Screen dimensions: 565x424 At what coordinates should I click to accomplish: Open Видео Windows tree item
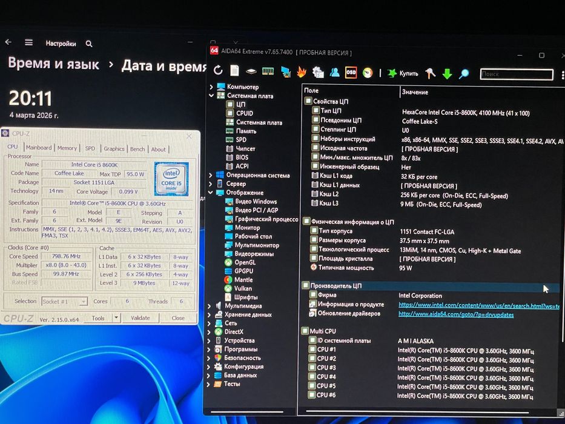coord(251,202)
